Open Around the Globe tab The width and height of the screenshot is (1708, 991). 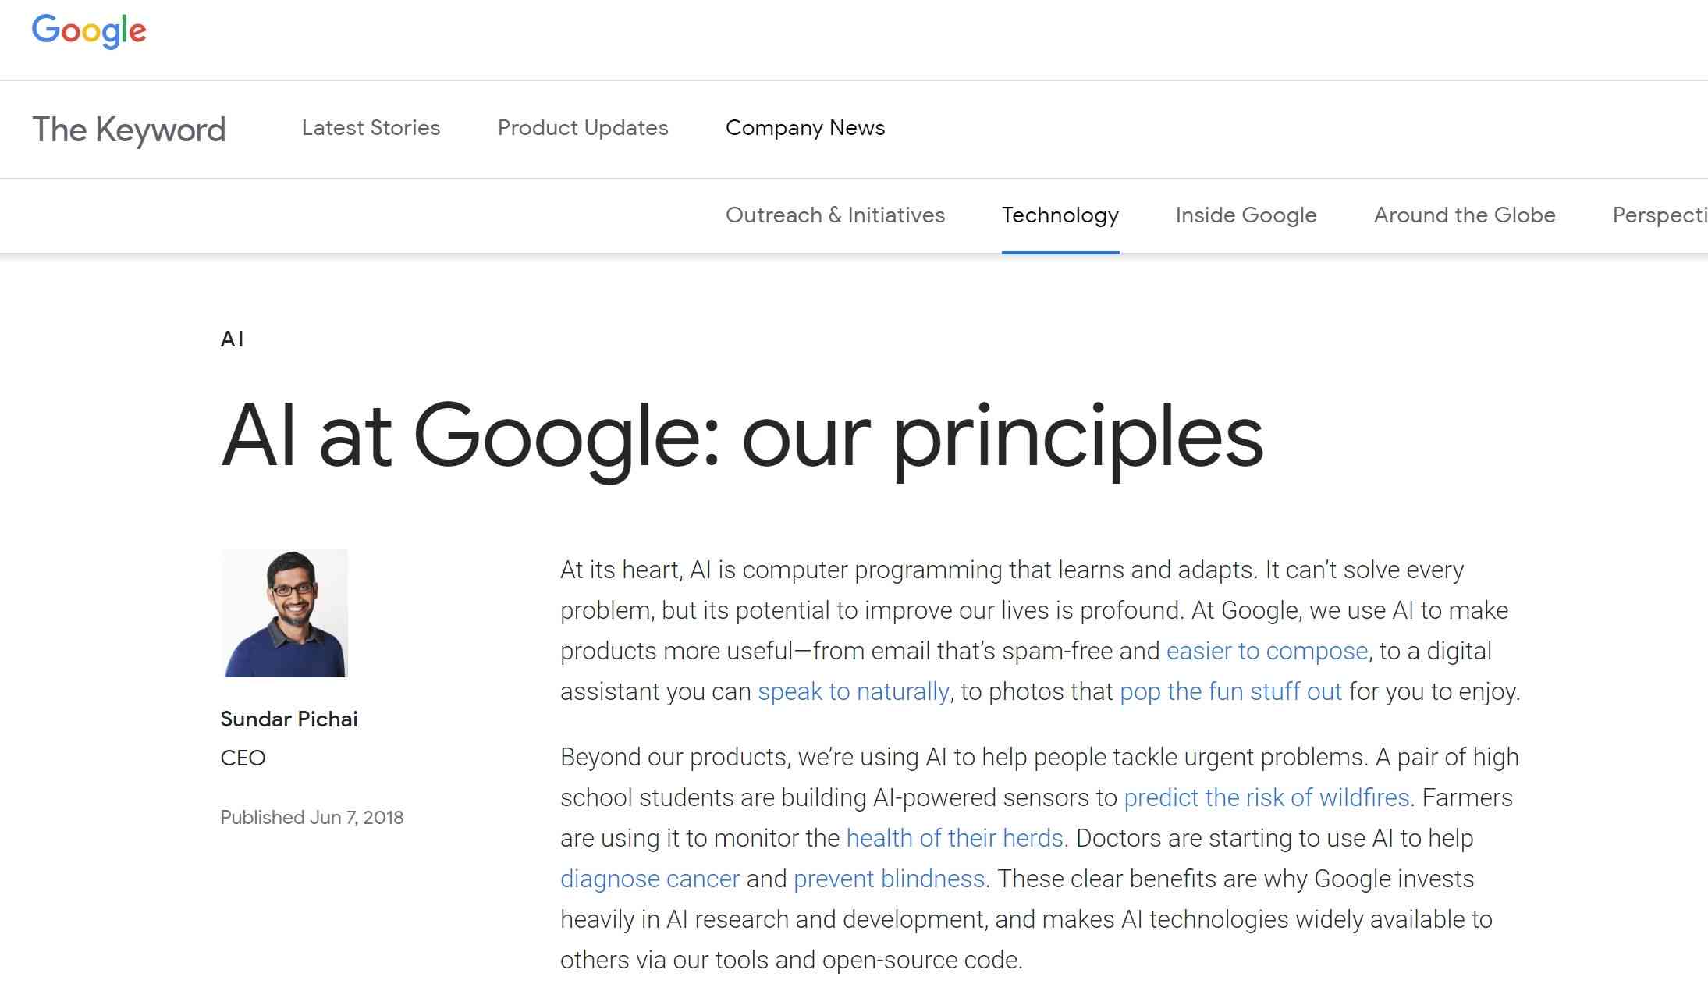(1465, 215)
